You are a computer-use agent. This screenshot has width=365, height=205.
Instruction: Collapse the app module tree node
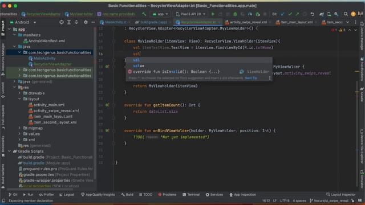(10, 29)
